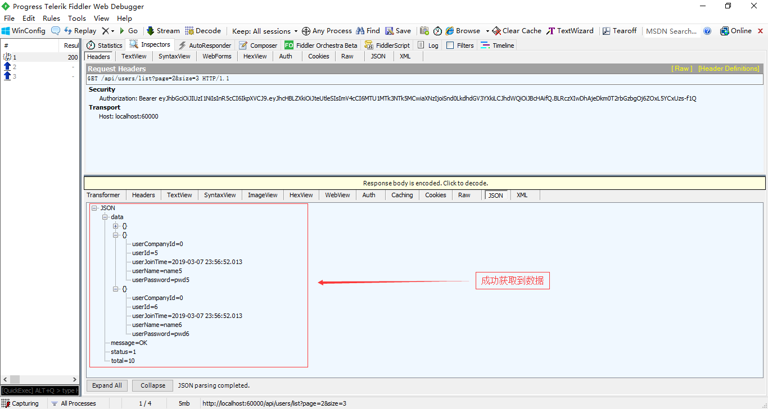The width and height of the screenshot is (768, 409).
Task: Open response XML tab
Action: tap(522, 195)
